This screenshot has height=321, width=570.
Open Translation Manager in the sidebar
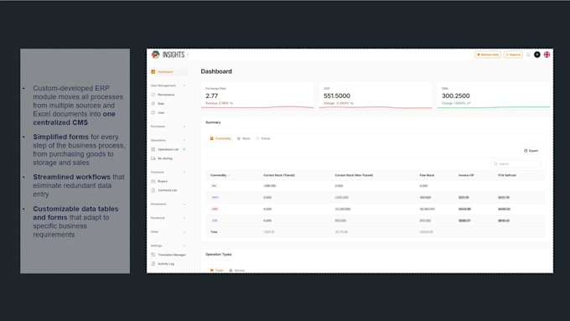[x=168, y=255]
